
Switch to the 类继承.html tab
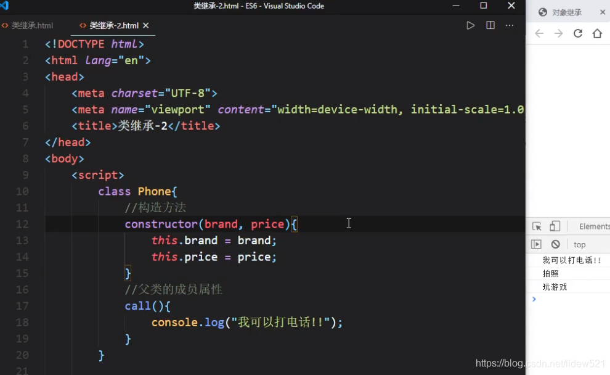click(x=28, y=26)
